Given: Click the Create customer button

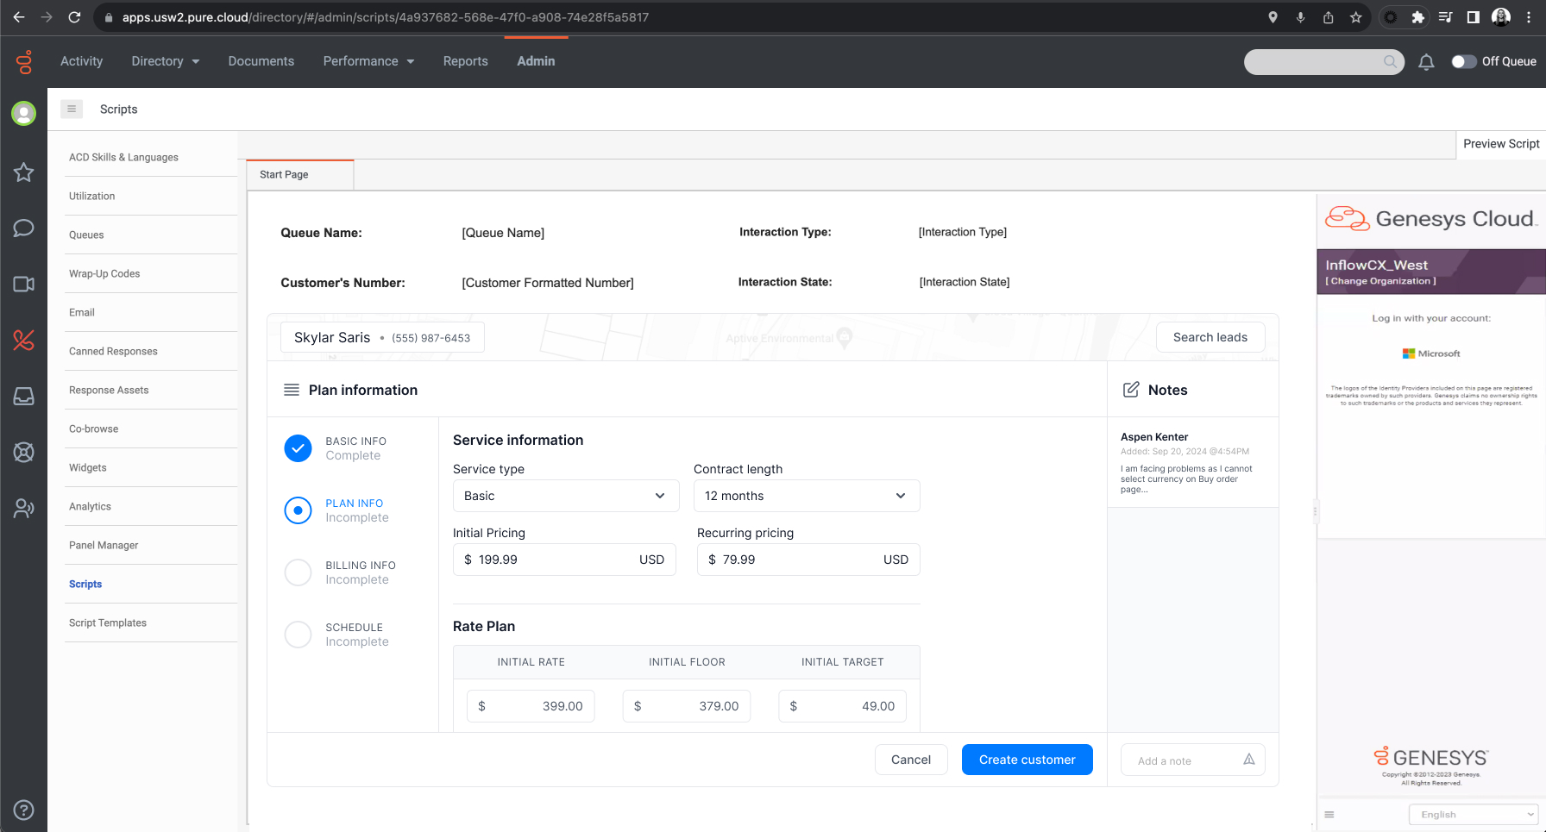Looking at the screenshot, I should pyautogui.click(x=1027, y=760).
